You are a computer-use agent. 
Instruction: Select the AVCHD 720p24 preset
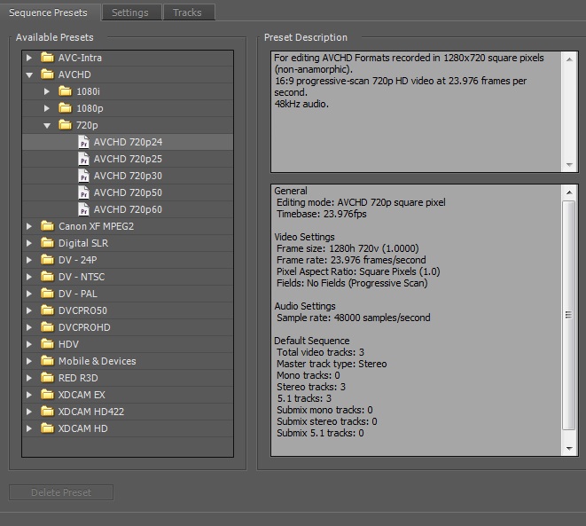128,142
